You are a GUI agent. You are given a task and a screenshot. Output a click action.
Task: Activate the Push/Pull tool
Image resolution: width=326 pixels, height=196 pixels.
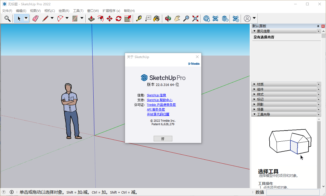point(91,18)
